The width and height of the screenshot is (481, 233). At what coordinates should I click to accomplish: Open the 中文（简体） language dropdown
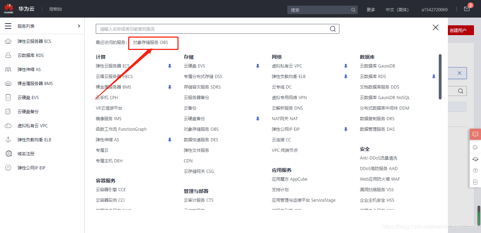(397, 10)
